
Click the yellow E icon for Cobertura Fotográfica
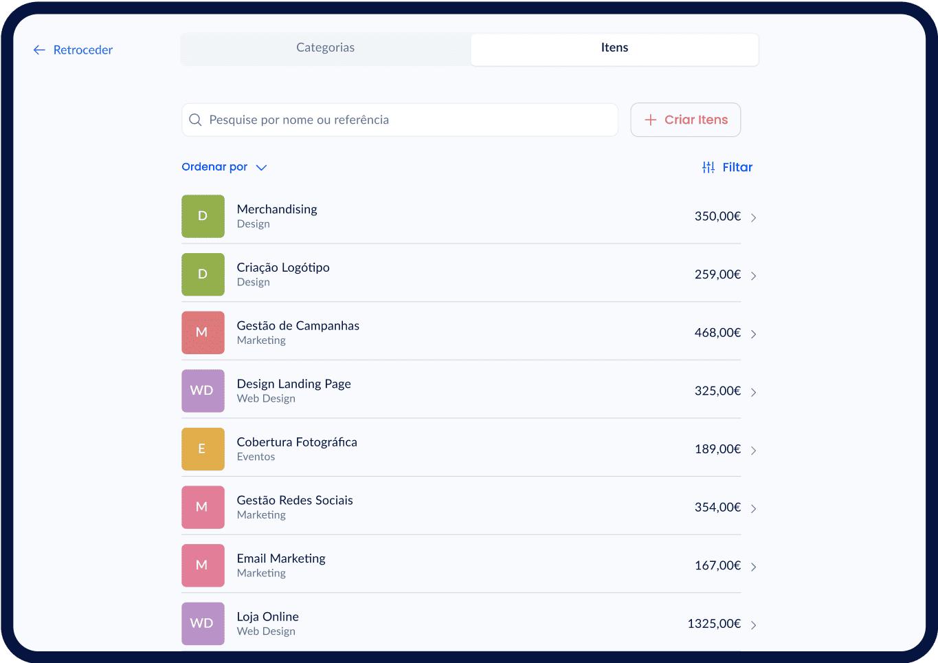point(203,449)
